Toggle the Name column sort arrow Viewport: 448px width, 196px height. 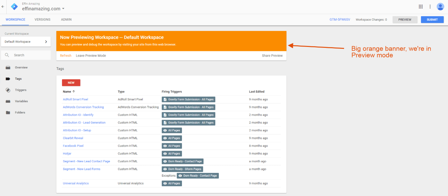click(73, 91)
